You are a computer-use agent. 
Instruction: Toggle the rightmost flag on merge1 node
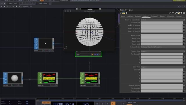click(99, 85)
